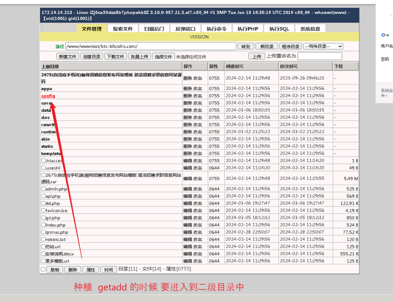Click the 选择文件 file chooser button
The width and height of the screenshot is (393, 302).
pos(163,57)
